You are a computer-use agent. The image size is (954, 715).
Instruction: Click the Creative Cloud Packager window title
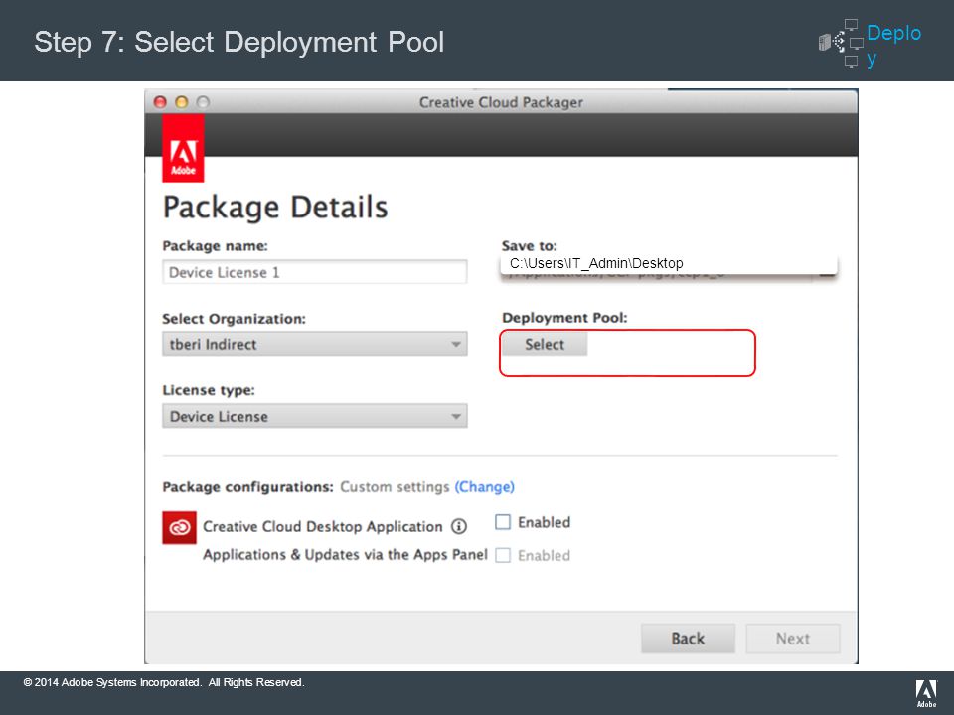[x=501, y=102]
